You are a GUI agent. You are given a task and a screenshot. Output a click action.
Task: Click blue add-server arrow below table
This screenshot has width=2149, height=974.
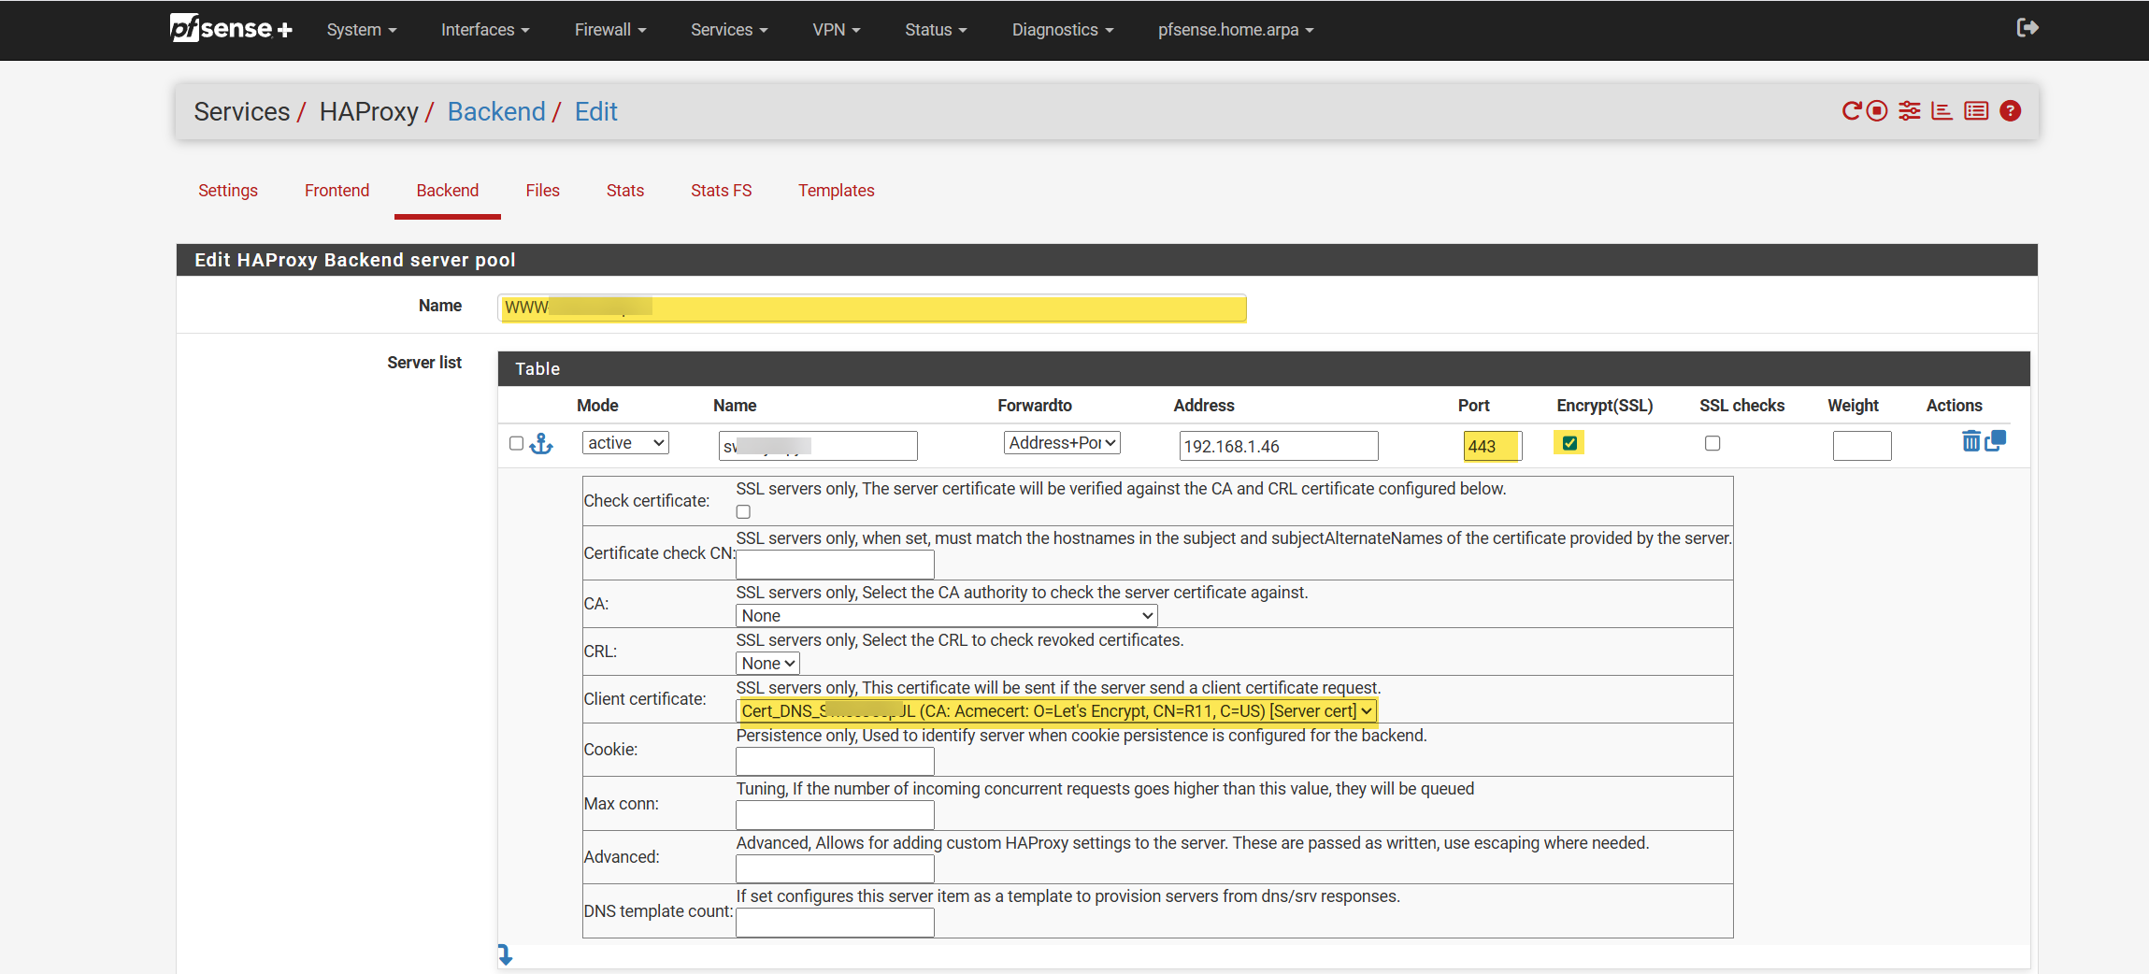505,954
